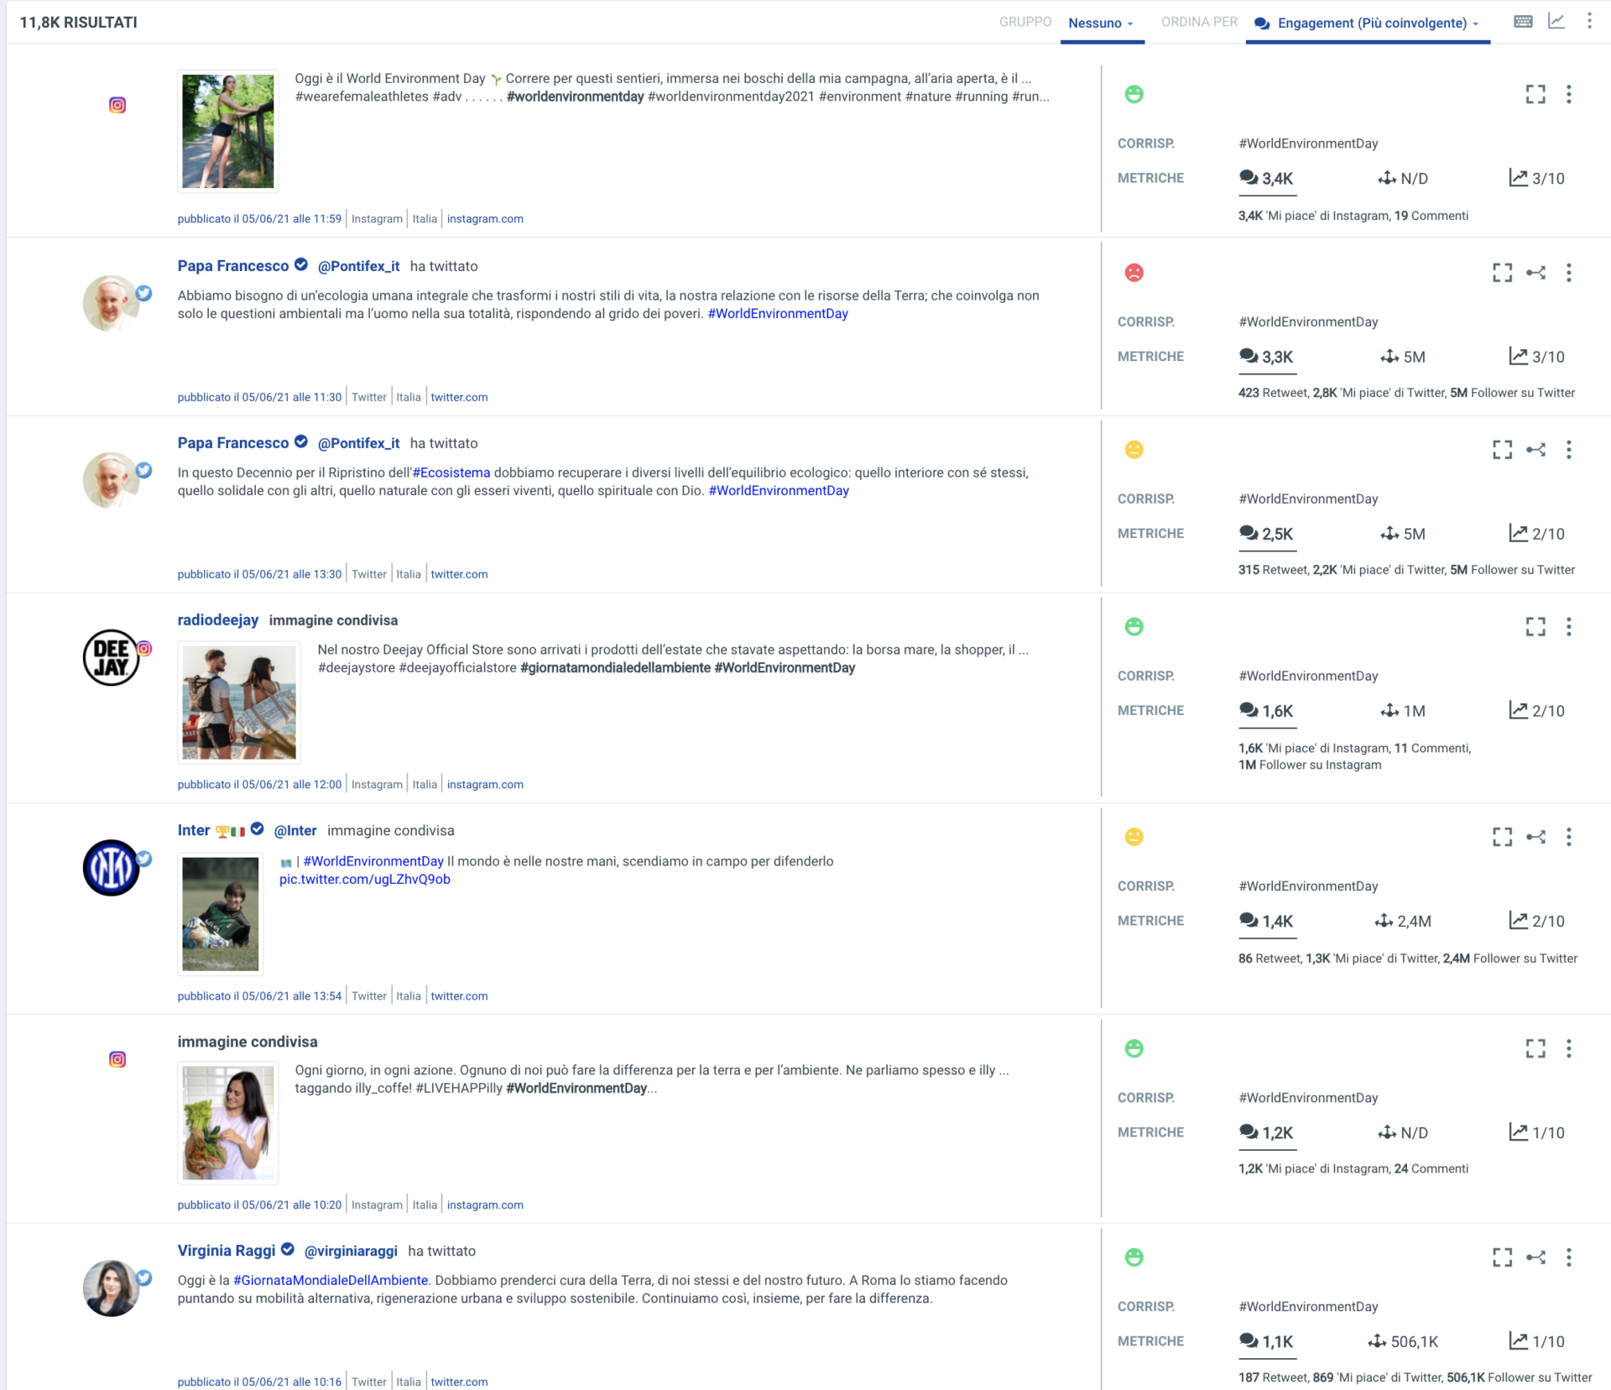This screenshot has width=1611, height=1390.
Task: Open options menu for Virginia Raggi tweet
Action: tap(1569, 1257)
